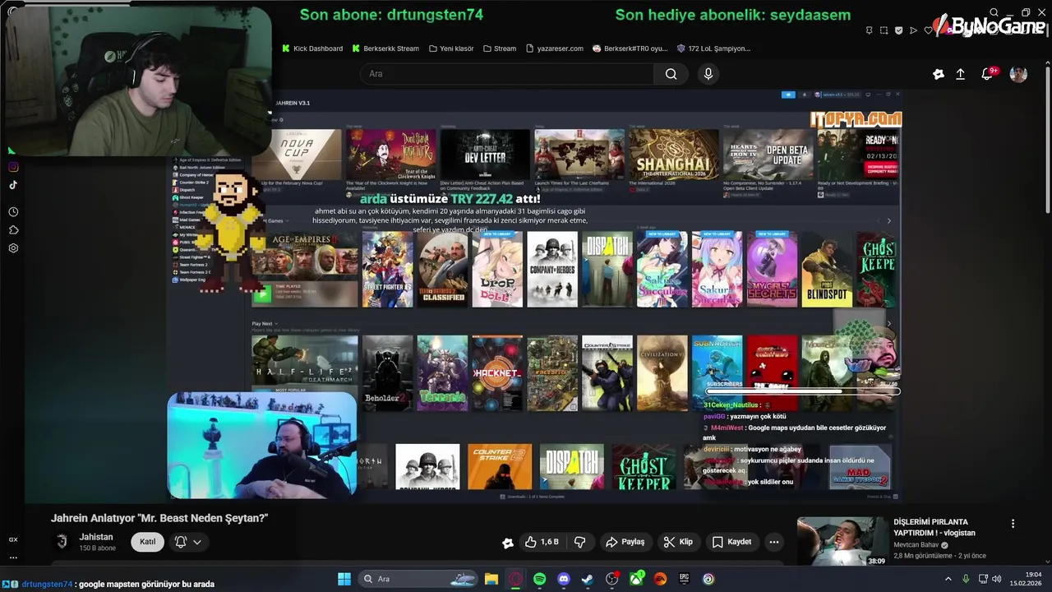
Task: Start voice search with microphone icon
Action: tap(708, 74)
